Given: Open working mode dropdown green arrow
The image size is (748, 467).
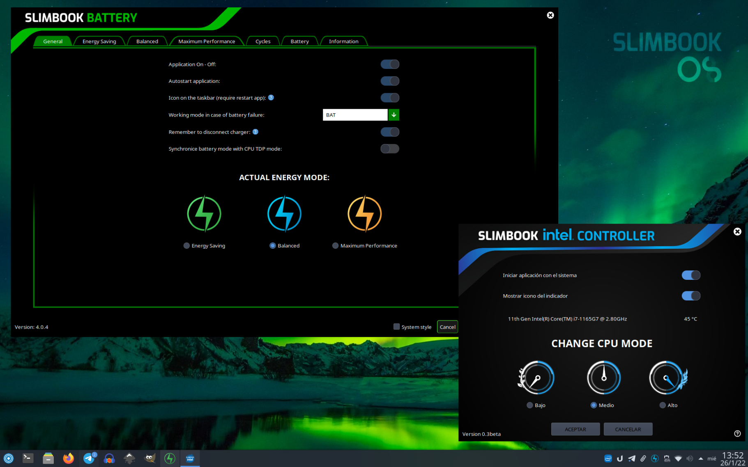Looking at the screenshot, I should pyautogui.click(x=394, y=115).
